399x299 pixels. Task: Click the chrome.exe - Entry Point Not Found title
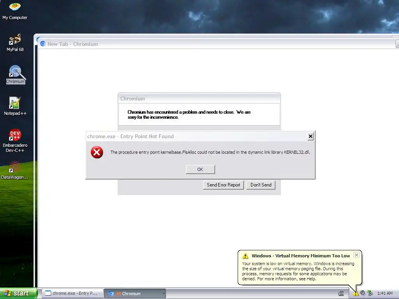click(x=131, y=137)
